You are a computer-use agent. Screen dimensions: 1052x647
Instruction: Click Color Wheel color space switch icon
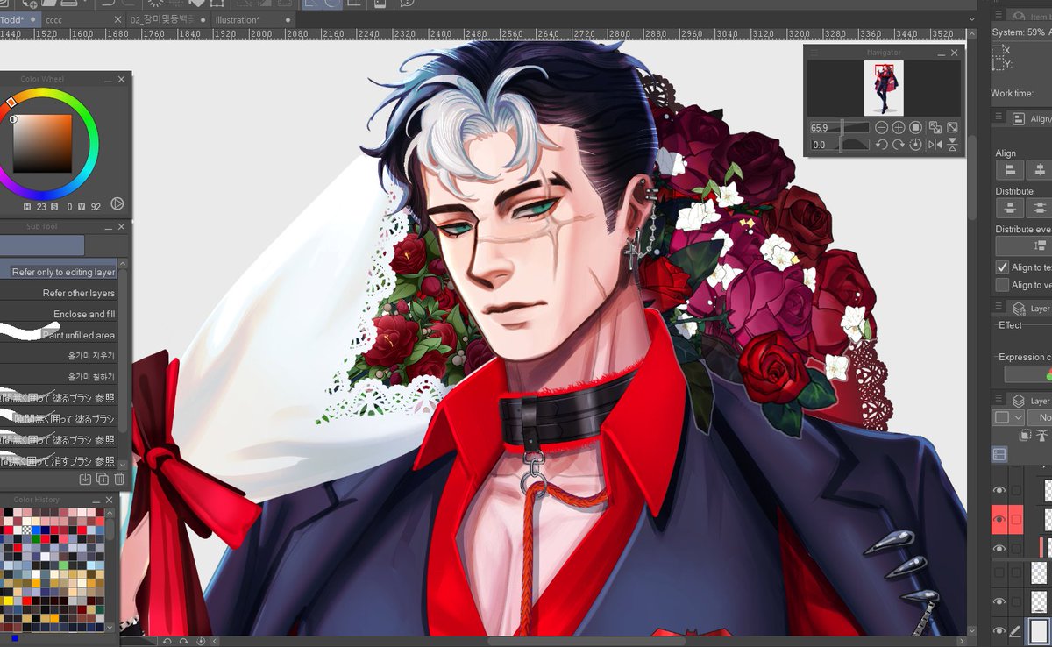(x=117, y=205)
